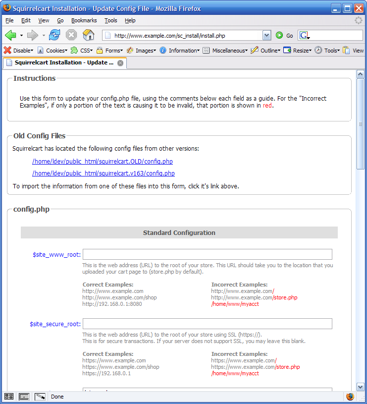This screenshot has width=367, height=404.
Task: Open the squirrelcart.OLD config.php link
Action: 103,161
